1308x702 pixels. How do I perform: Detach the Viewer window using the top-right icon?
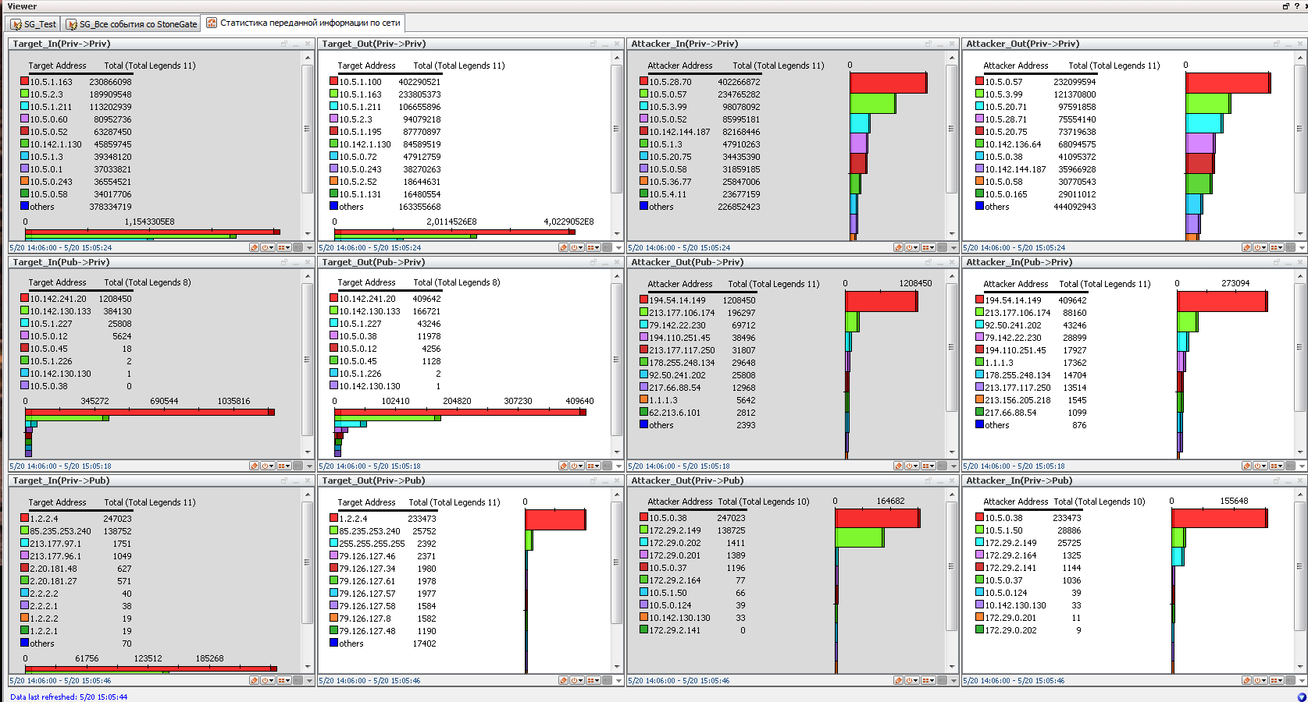point(1285,6)
